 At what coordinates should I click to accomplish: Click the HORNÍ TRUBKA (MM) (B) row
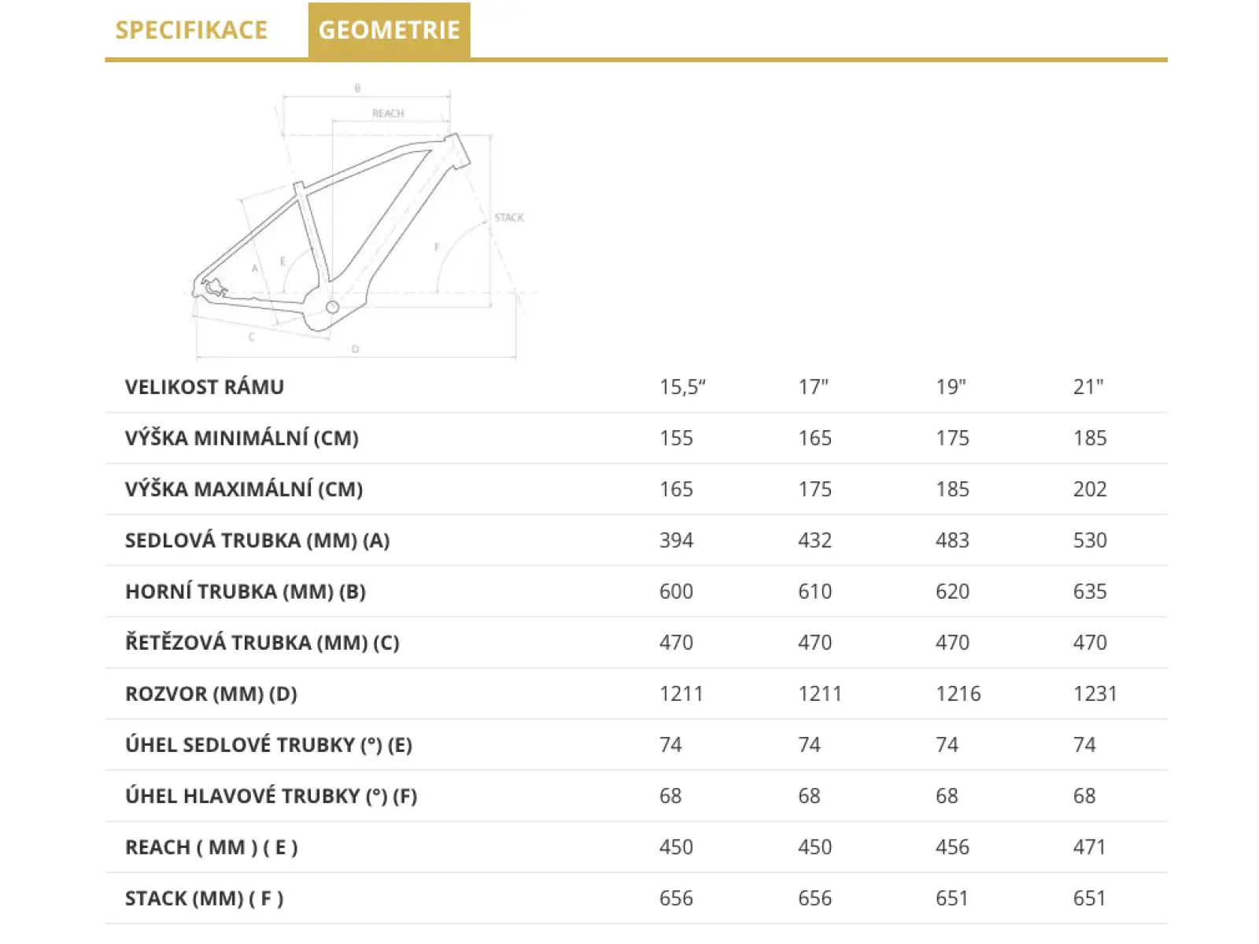pyautogui.click(x=636, y=592)
